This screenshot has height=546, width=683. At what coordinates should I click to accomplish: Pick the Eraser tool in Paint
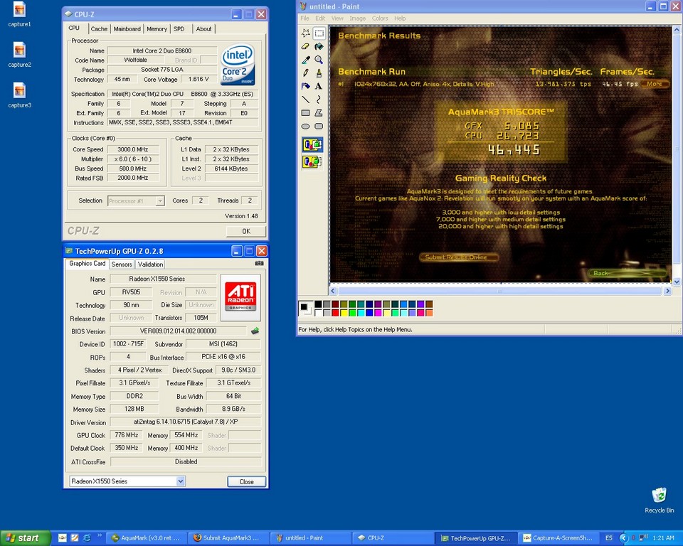306,47
